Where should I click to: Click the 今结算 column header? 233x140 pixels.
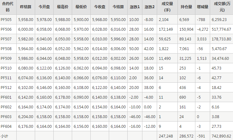coord(118,7)
